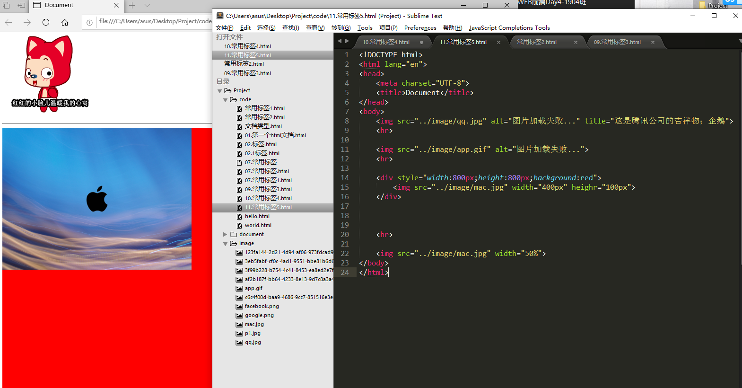Close the 09.常用标签3.html editor tab

click(x=653, y=42)
